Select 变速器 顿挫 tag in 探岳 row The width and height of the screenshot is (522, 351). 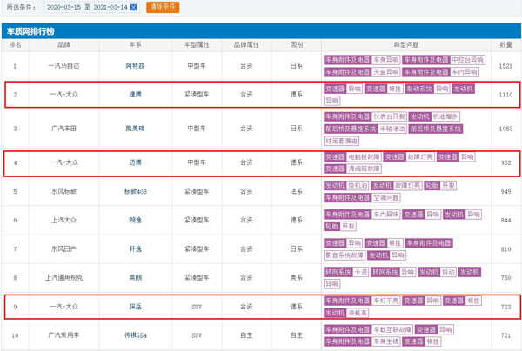462,301
